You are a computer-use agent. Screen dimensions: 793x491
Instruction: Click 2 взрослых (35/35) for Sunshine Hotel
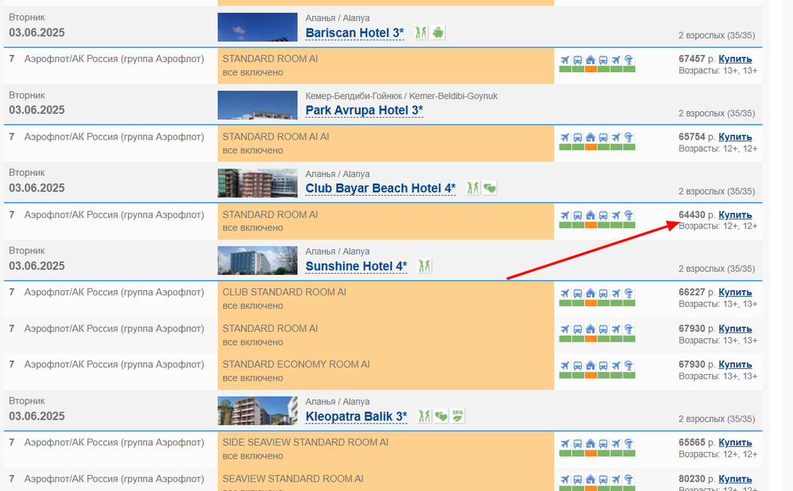(x=716, y=269)
